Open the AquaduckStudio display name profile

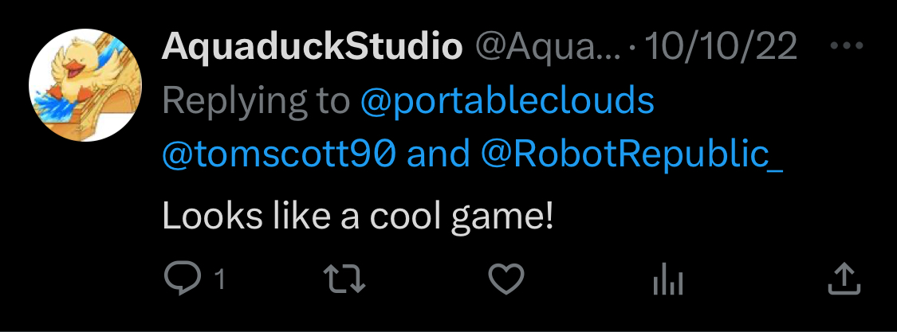click(x=312, y=49)
